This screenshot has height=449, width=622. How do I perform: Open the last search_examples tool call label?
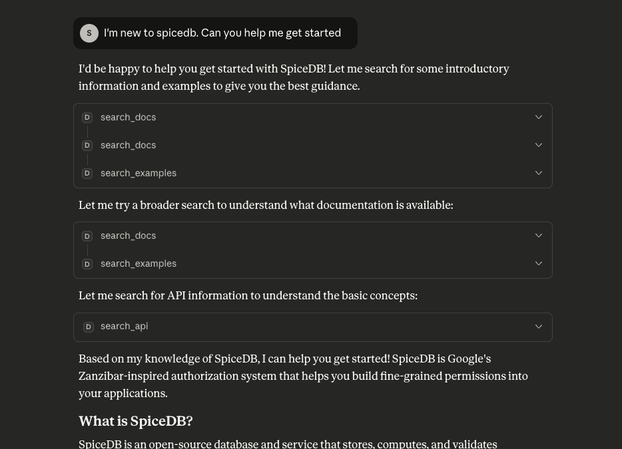(139, 264)
